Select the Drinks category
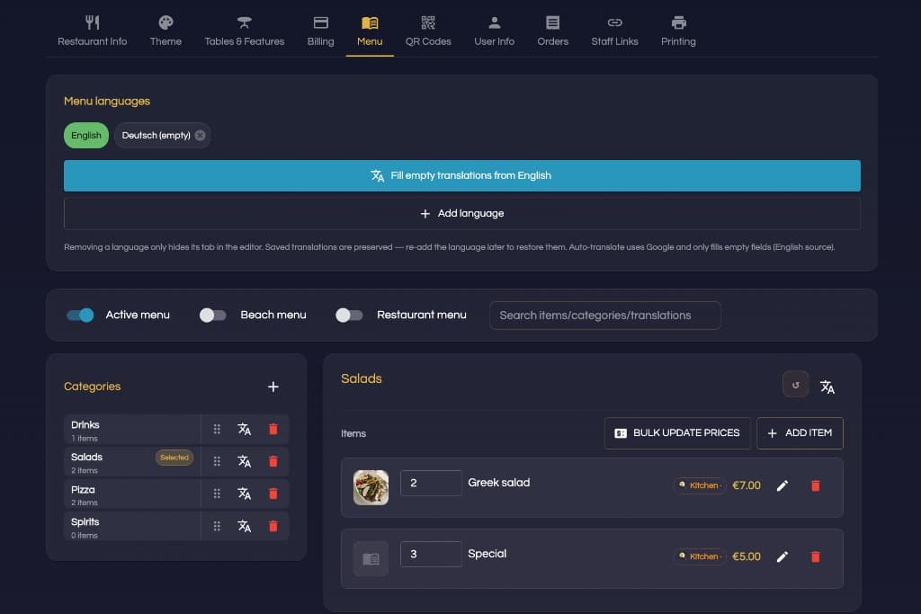This screenshot has height=614, width=921. pyautogui.click(x=132, y=430)
